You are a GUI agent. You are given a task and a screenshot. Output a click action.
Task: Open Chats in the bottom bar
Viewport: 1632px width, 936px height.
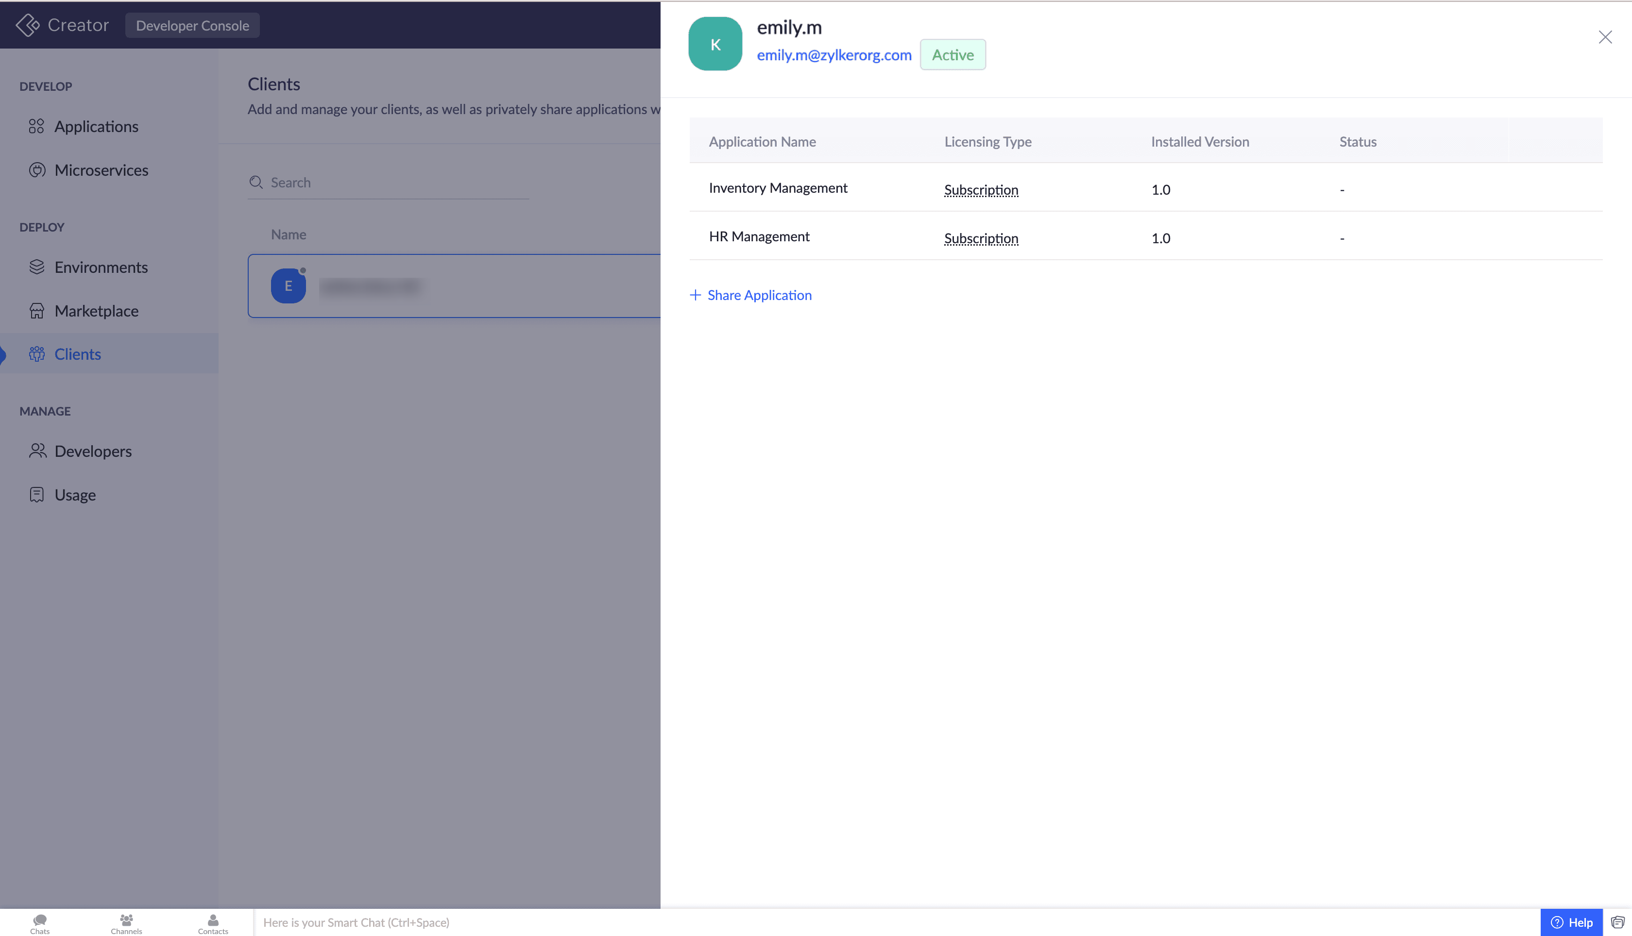40,924
